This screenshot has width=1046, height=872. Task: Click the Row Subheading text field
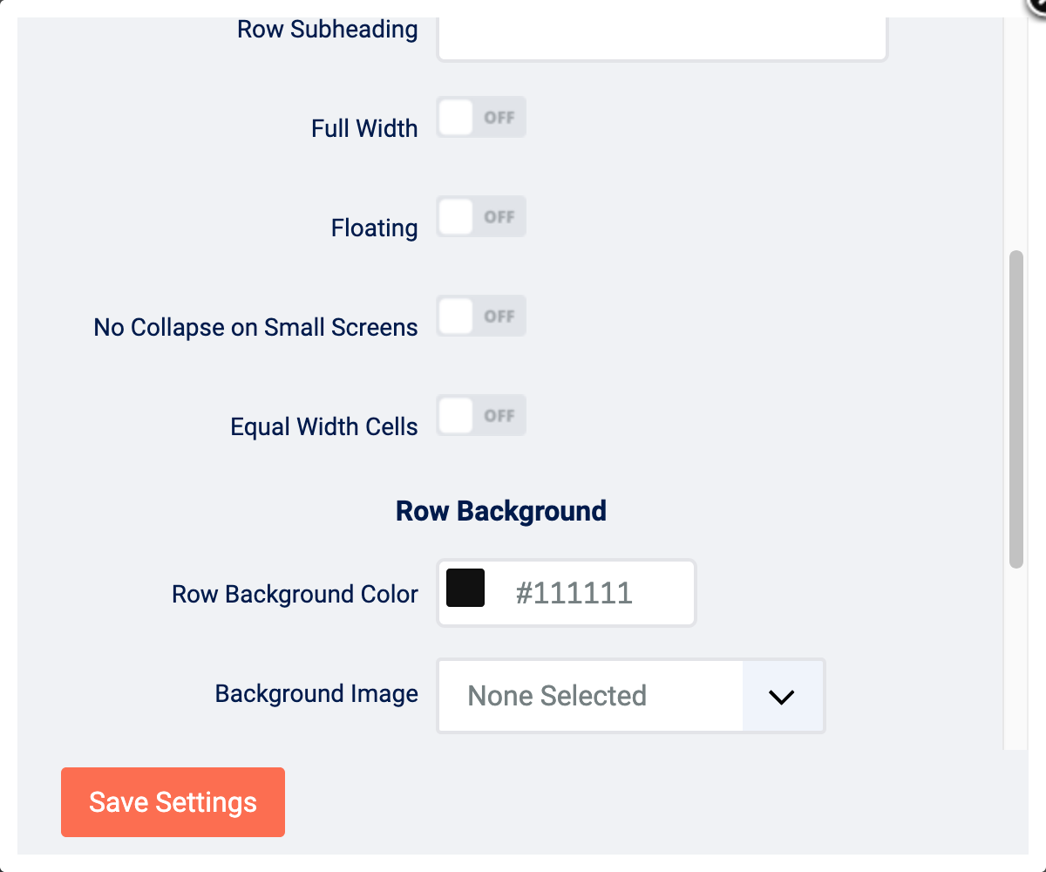662,37
